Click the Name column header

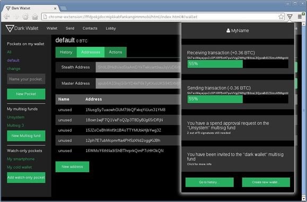[64, 99]
